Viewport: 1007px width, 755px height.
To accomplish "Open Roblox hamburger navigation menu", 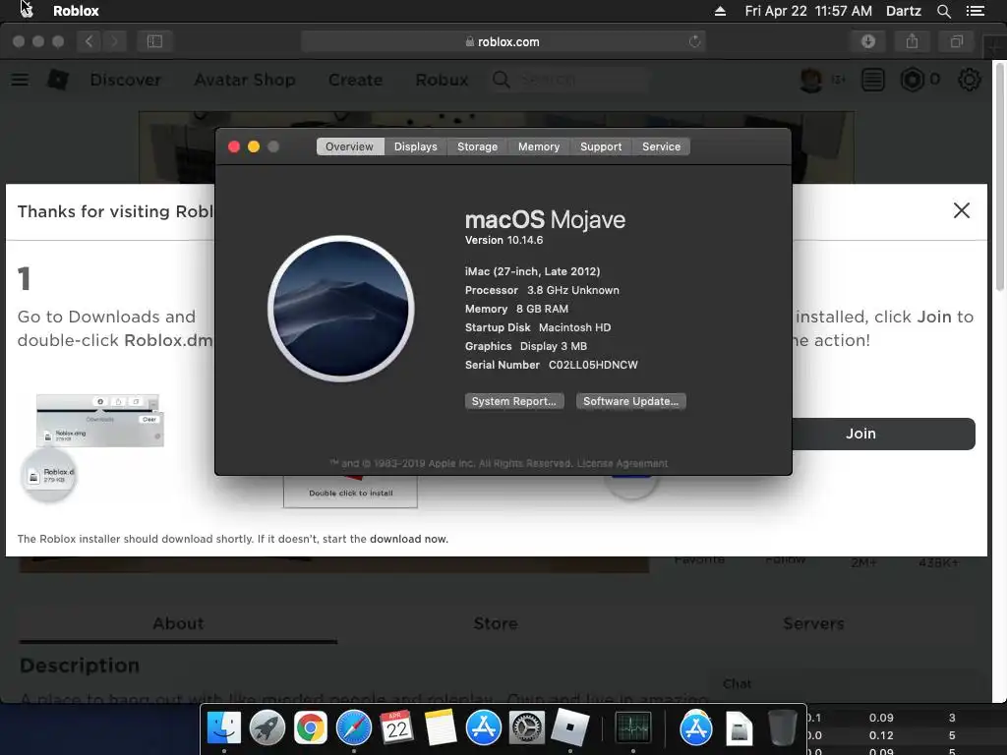I will pyautogui.click(x=20, y=80).
